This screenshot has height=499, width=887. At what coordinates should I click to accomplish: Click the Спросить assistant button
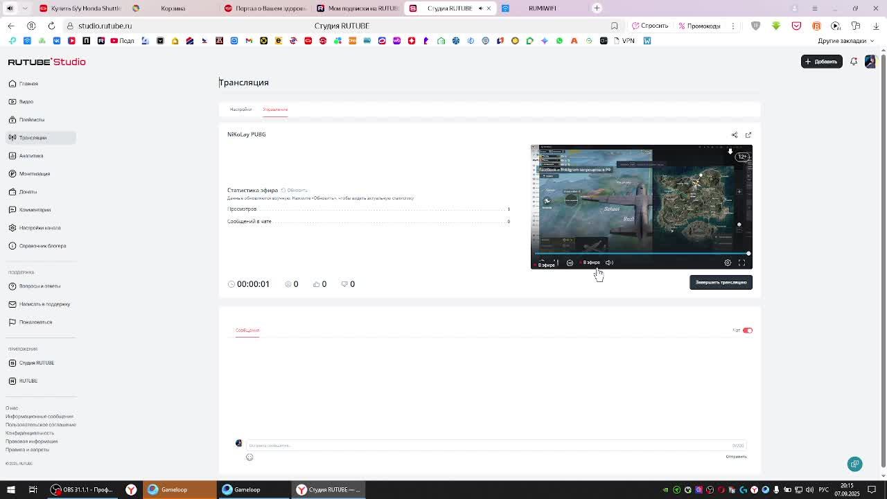(650, 26)
